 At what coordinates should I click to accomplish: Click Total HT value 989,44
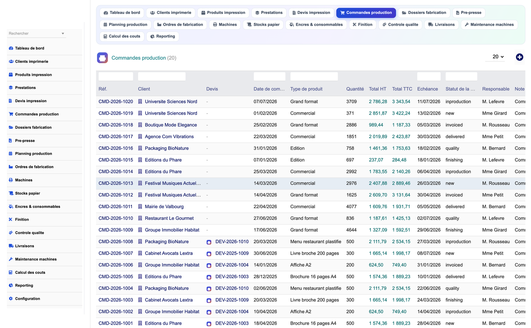tap(376, 125)
